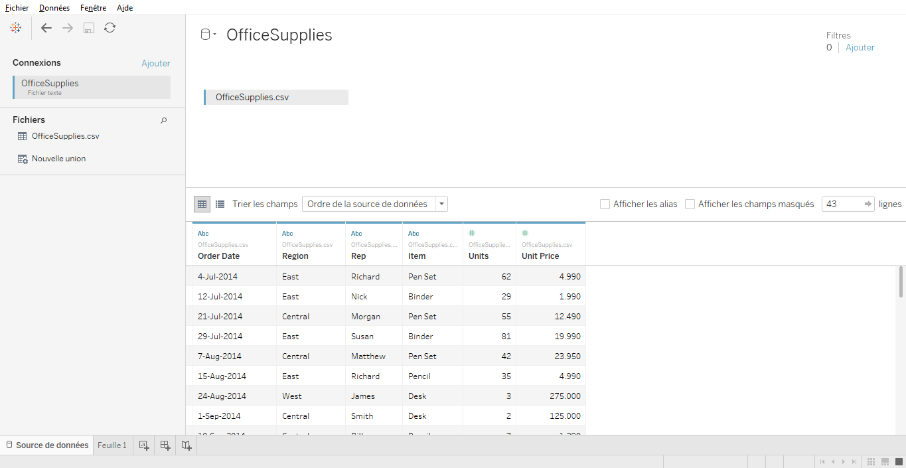The image size is (906, 468).
Task: Click Ajouter to add a connection
Action: click(x=156, y=62)
